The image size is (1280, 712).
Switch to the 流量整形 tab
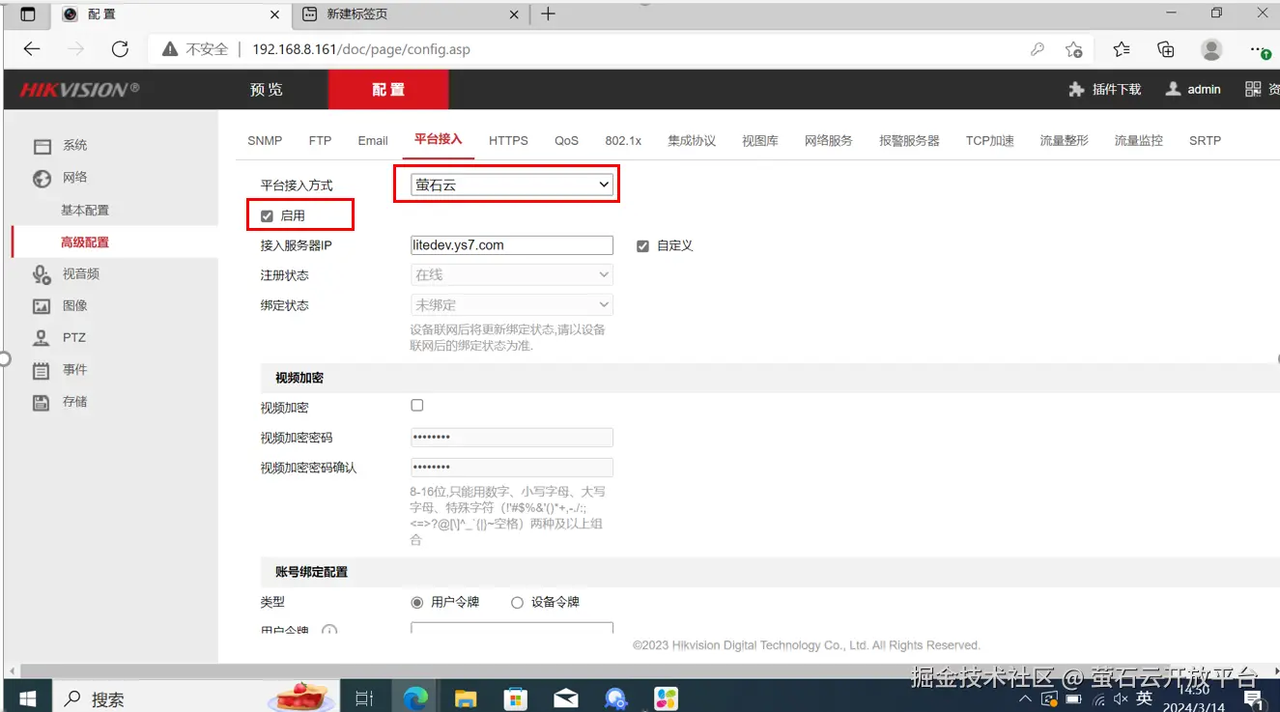pos(1065,141)
